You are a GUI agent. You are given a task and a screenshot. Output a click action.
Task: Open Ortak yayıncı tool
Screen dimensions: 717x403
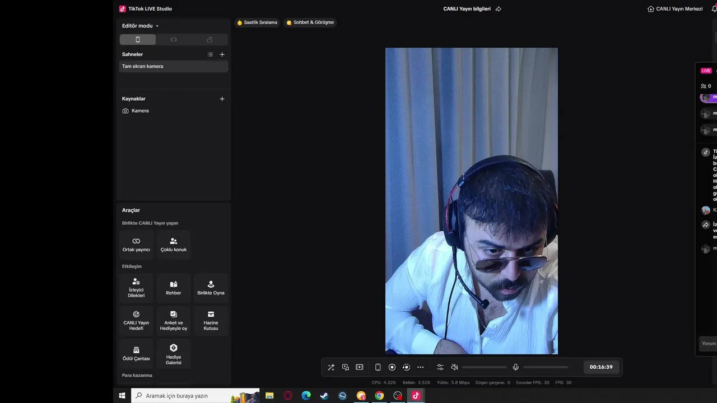pyautogui.click(x=136, y=245)
